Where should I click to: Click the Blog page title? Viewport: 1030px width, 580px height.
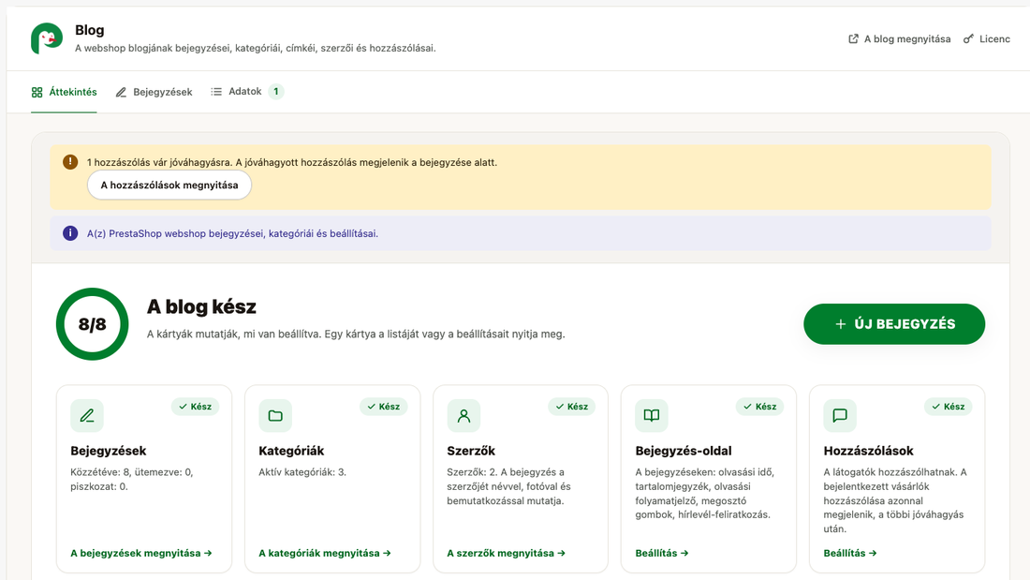click(x=89, y=30)
